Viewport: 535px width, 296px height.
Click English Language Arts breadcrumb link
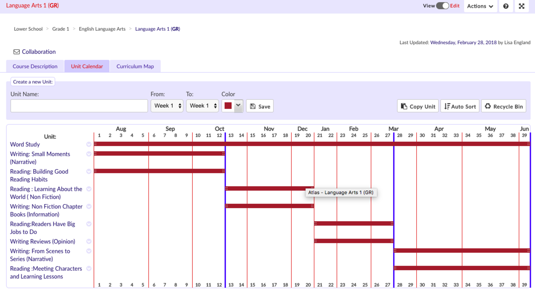102,29
